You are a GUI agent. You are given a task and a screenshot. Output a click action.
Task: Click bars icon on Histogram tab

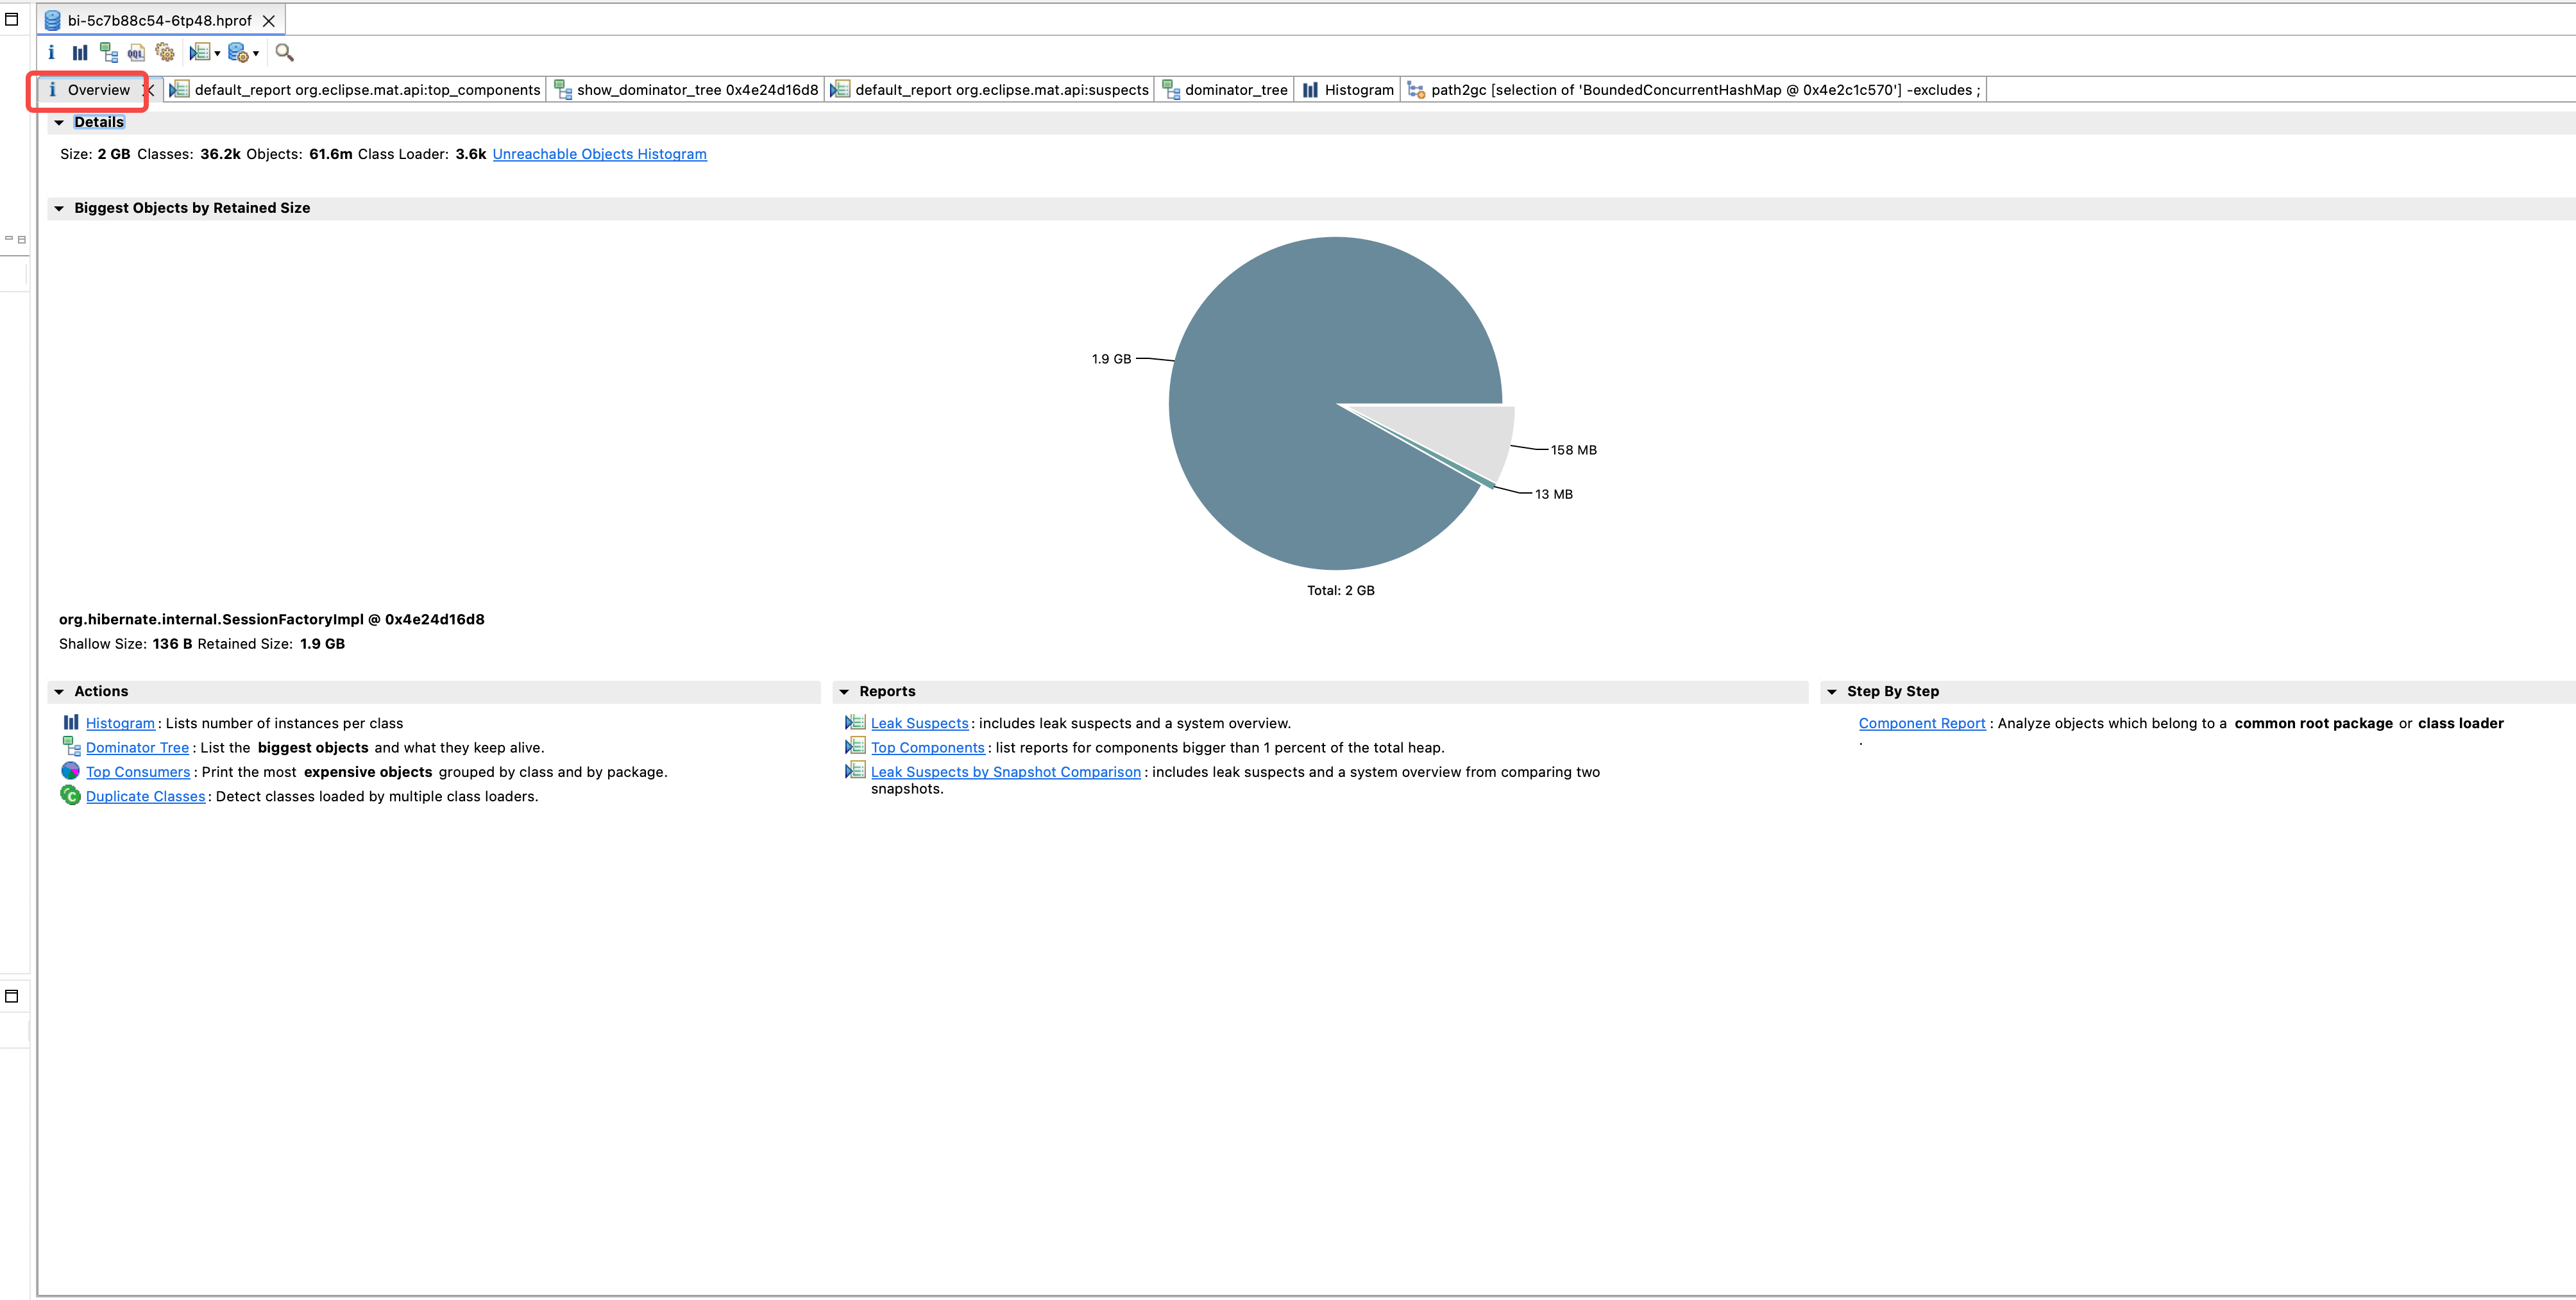[1310, 90]
